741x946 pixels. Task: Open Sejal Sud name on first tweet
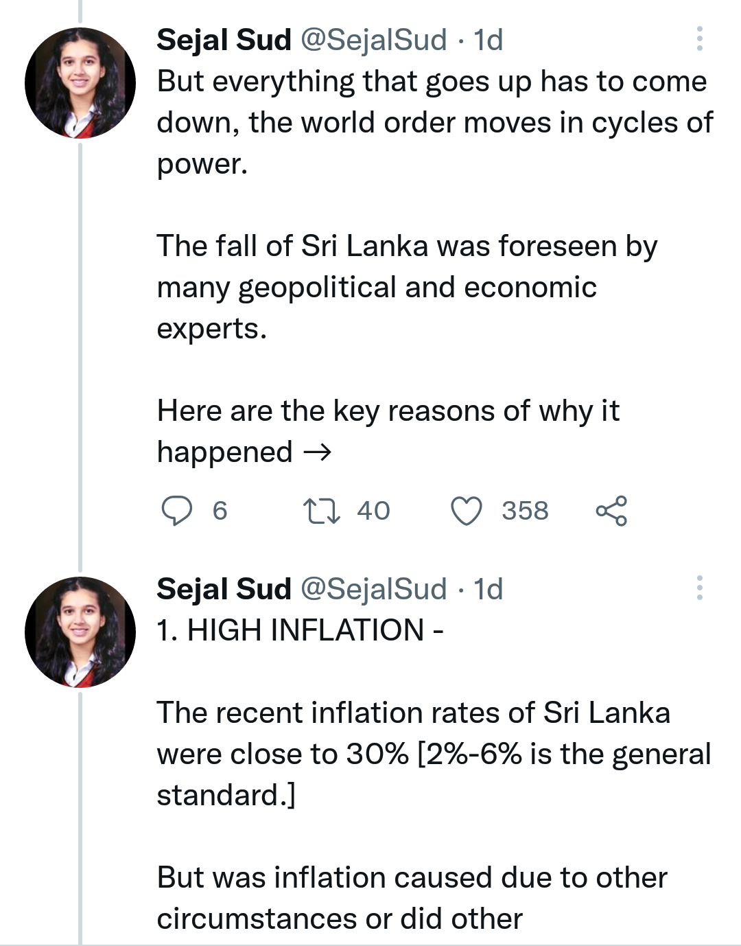pyautogui.click(x=224, y=40)
